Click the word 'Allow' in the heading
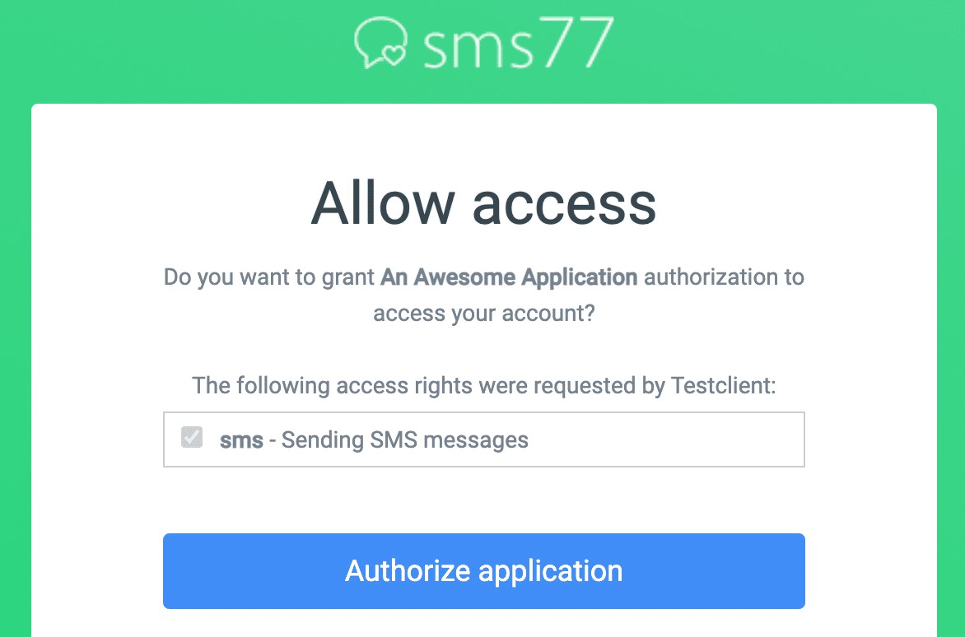 [x=383, y=202]
